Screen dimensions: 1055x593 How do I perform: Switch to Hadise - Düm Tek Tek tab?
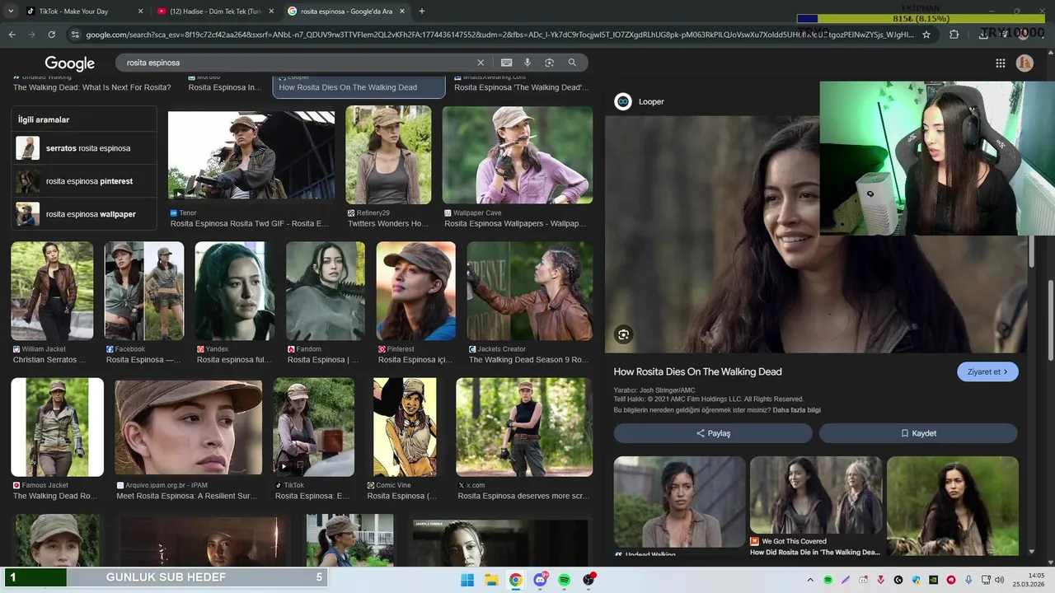pos(216,12)
